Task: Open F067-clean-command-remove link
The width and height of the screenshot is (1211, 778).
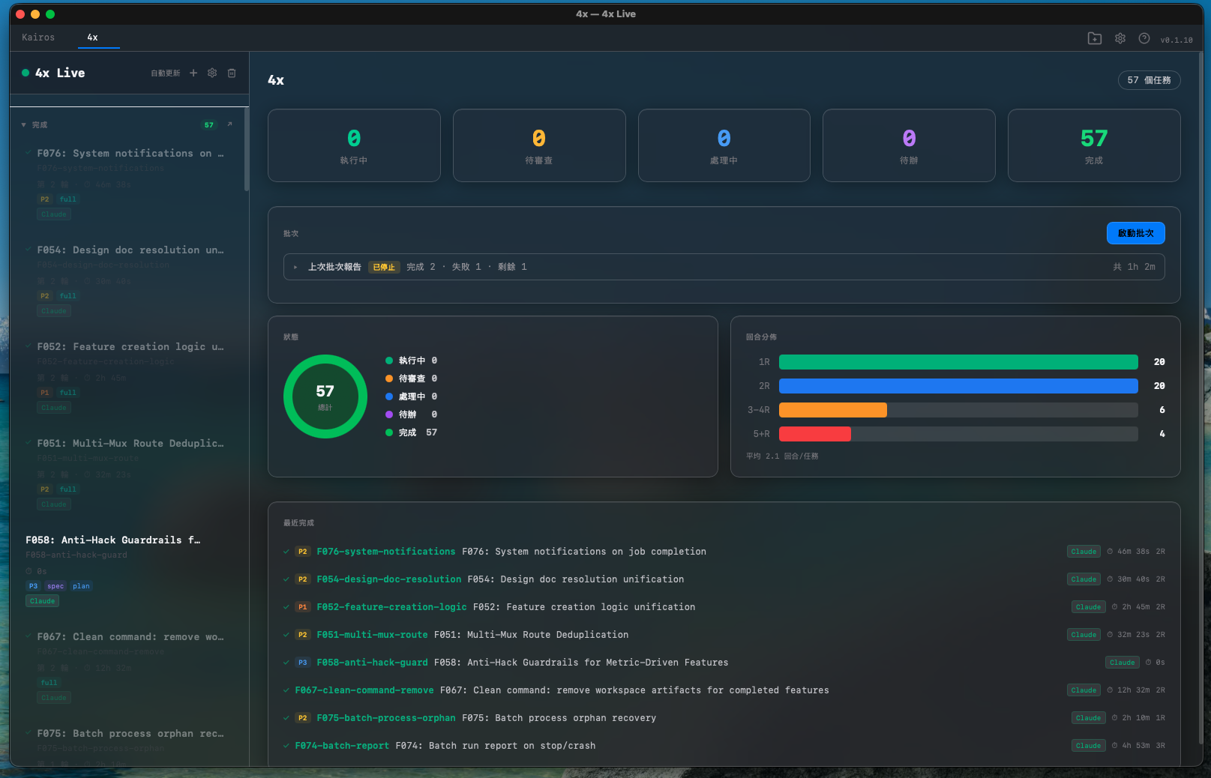Action: (x=364, y=690)
